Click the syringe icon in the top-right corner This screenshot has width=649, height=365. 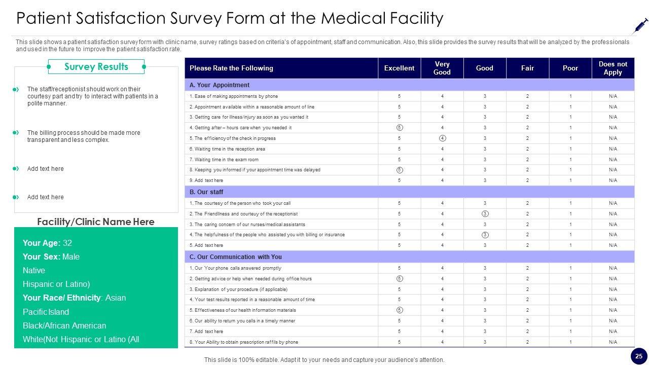(x=640, y=26)
